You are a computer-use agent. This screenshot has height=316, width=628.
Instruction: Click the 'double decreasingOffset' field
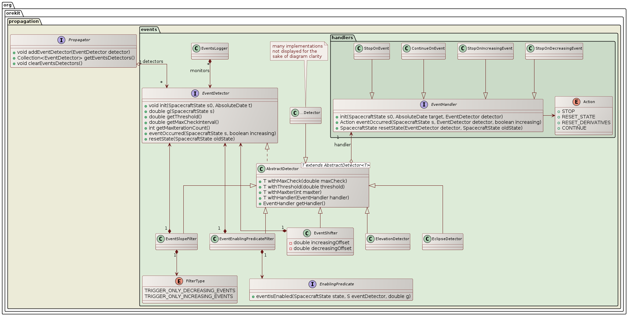(323, 248)
